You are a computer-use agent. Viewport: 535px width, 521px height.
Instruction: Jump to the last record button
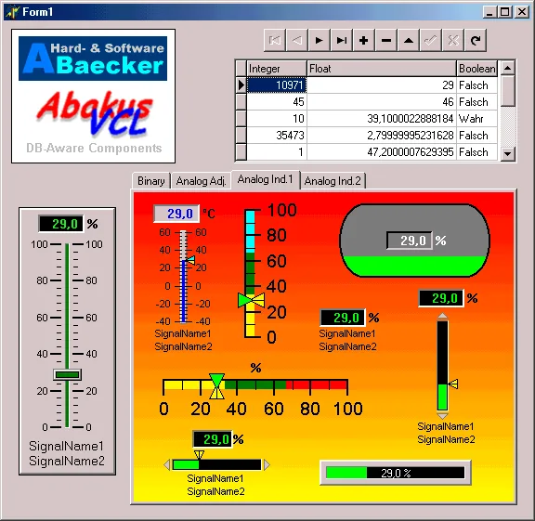coord(341,41)
